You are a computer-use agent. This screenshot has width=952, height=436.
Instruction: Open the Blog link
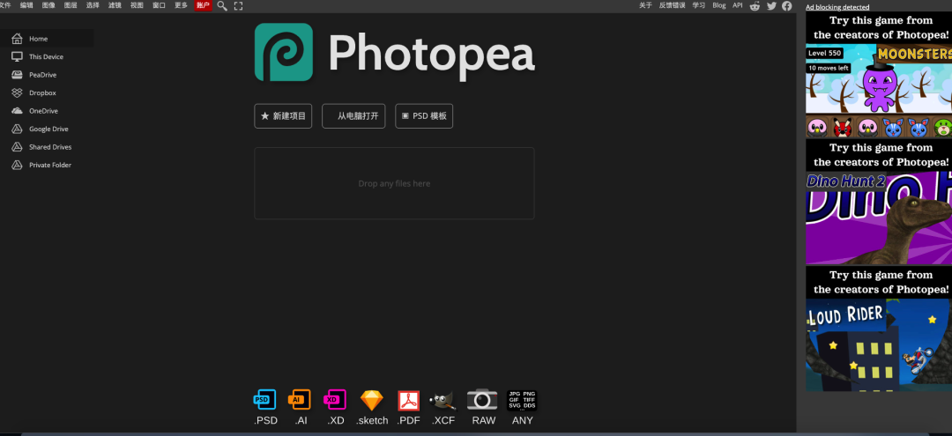pyautogui.click(x=719, y=5)
